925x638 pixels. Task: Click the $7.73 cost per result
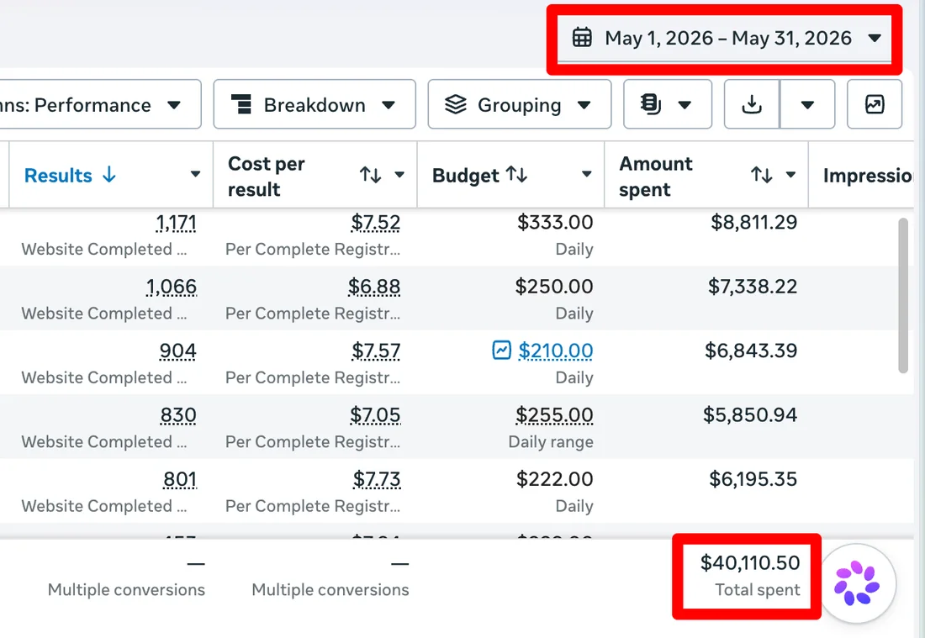coord(377,480)
